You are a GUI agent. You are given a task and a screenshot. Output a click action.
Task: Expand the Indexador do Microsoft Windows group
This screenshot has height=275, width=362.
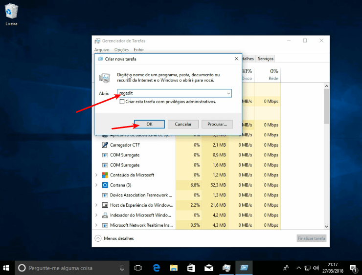[x=96, y=215]
